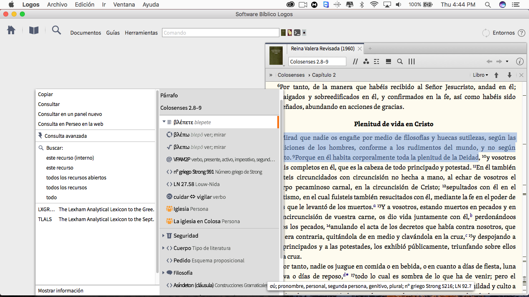Open the red book shortcut icon
The image size is (529, 297).
[290, 33]
